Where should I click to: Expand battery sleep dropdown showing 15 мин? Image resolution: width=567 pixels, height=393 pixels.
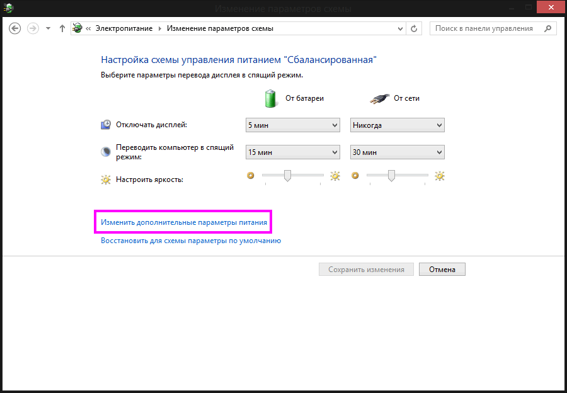(x=292, y=152)
